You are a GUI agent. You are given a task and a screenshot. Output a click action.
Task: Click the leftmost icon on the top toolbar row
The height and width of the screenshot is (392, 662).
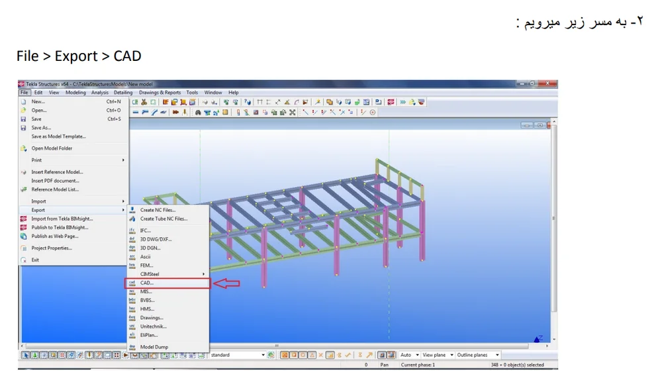tap(135, 102)
